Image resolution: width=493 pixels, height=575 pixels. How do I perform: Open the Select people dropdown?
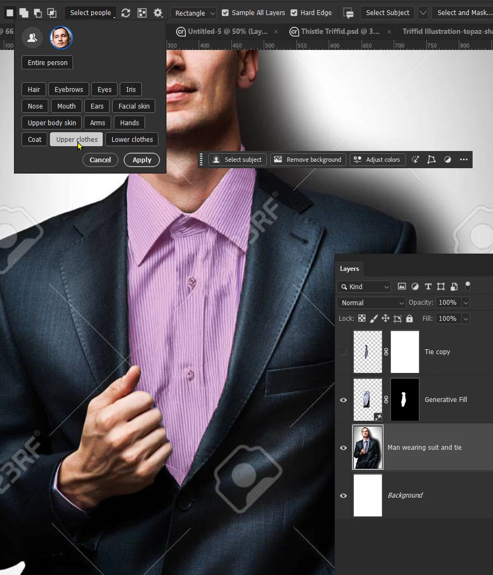(91, 13)
